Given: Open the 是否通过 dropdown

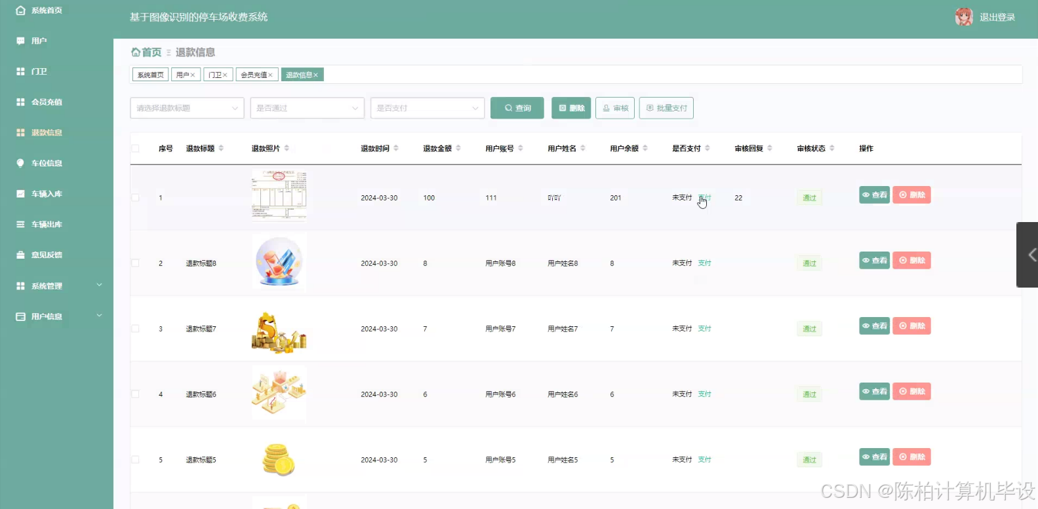Looking at the screenshot, I should point(308,108).
